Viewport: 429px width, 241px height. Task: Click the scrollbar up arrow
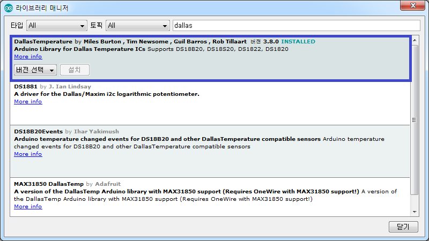(x=415, y=39)
